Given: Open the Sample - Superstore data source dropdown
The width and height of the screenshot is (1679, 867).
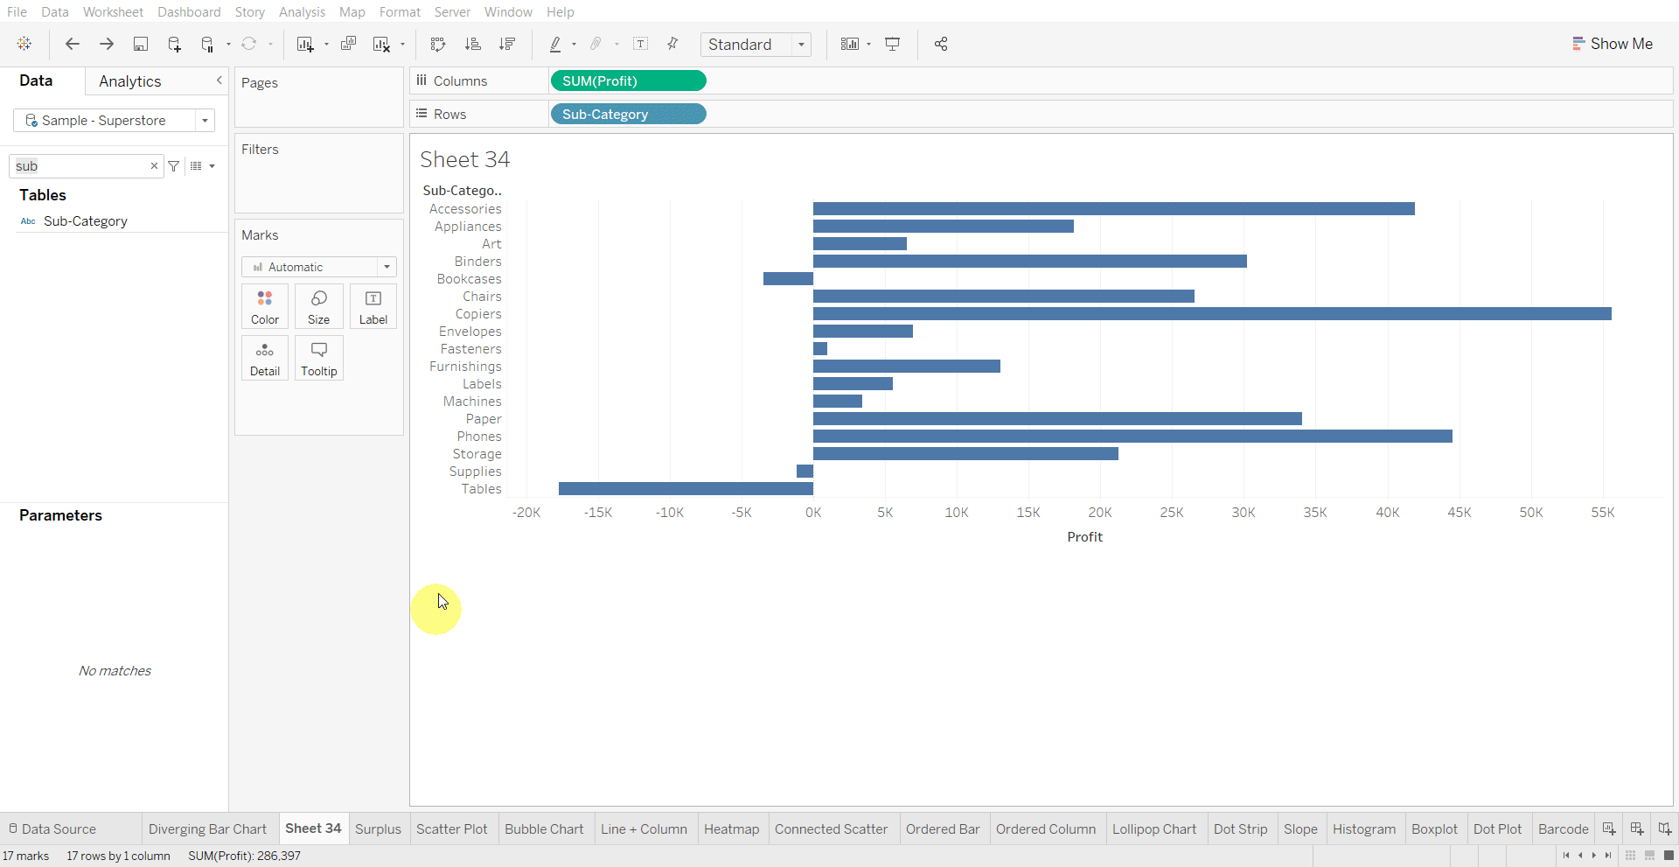Looking at the screenshot, I should pos(205,120).
